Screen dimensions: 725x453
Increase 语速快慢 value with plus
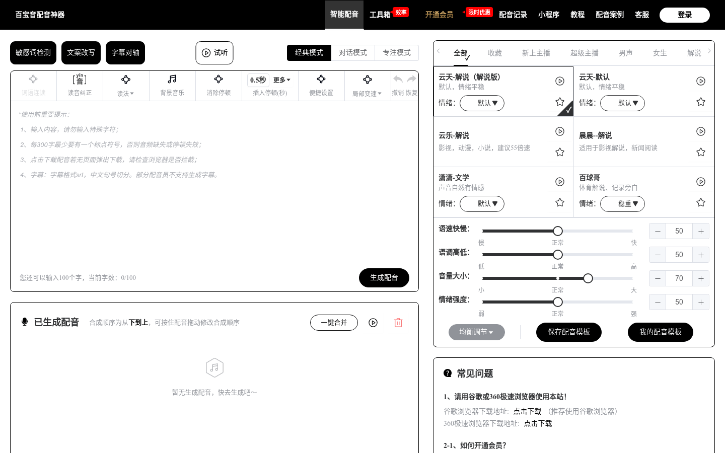click(x=701, y=231)
